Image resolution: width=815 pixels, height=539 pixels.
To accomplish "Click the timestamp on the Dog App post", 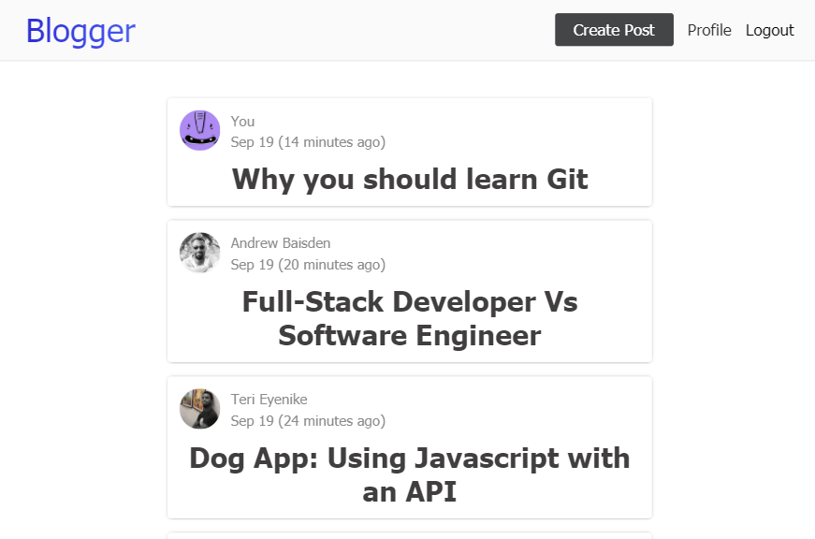I will (x=308, y=420).
